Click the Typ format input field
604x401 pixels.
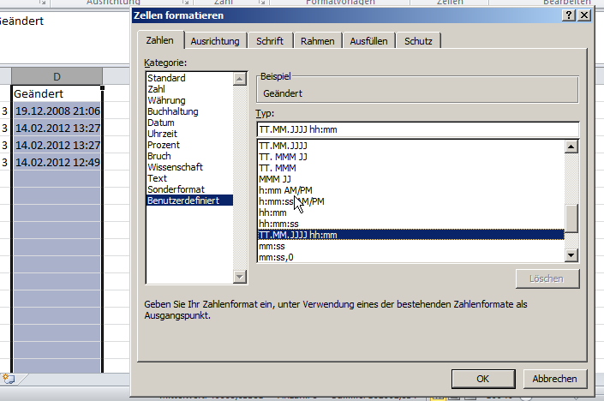pyautogui.click(x=417, y=129)
